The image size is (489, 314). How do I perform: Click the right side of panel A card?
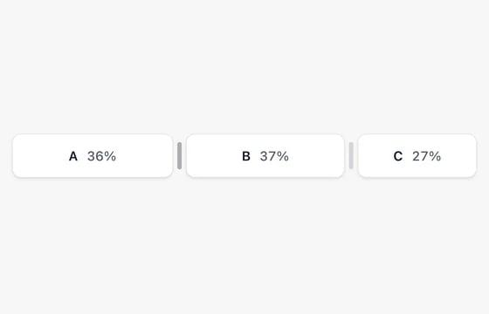click(x=170, y=156)
